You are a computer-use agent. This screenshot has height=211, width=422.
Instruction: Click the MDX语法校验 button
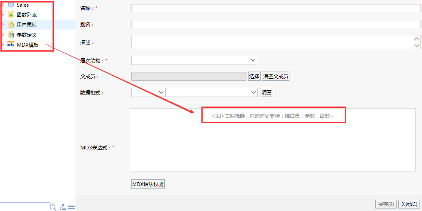pos(148,184)
